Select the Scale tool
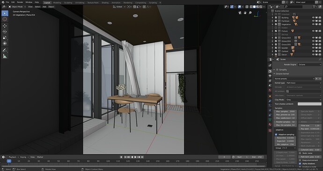 5,37
